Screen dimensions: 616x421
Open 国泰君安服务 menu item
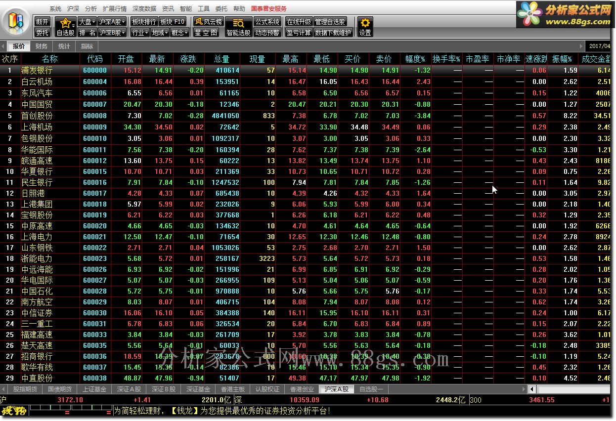[269, 9]
